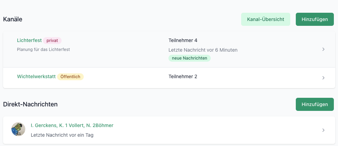Expand direct message row chevron arrow
Viewport: 338px width, 146px height.
coord(323,130)
